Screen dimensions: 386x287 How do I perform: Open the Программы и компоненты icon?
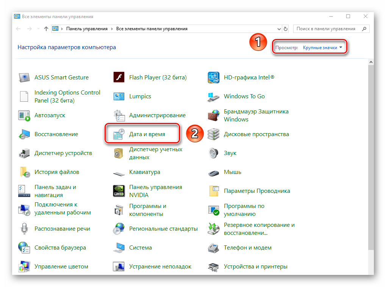point(119,210)
